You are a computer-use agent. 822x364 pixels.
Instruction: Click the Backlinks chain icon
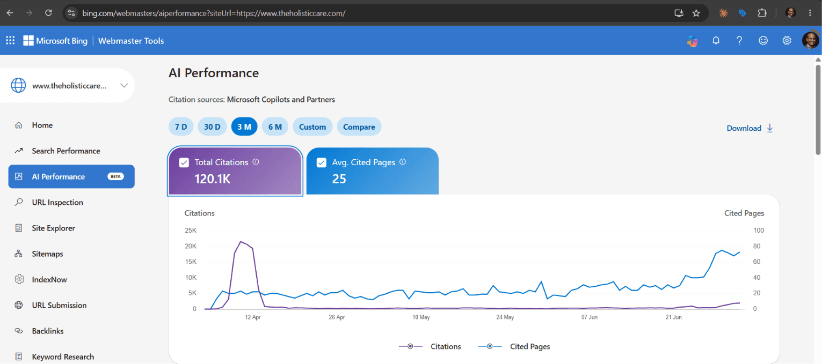click(x=19, y=331)
